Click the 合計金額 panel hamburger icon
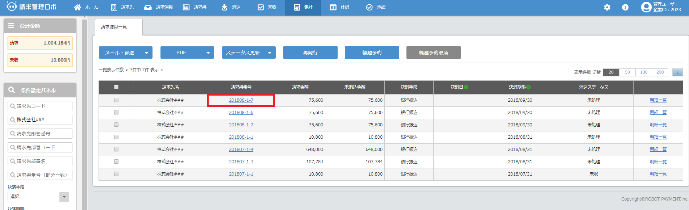Image resolution: width=689 pixels, height=210 pixels. coord(11,26)
